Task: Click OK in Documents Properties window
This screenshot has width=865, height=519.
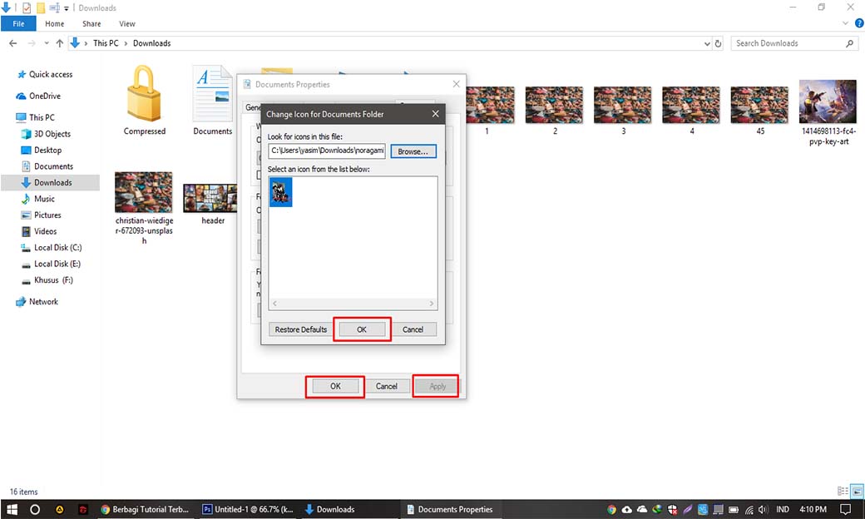Action: point(335,386)
